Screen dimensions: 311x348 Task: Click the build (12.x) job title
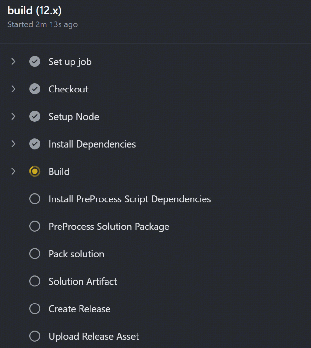[34, 10]
